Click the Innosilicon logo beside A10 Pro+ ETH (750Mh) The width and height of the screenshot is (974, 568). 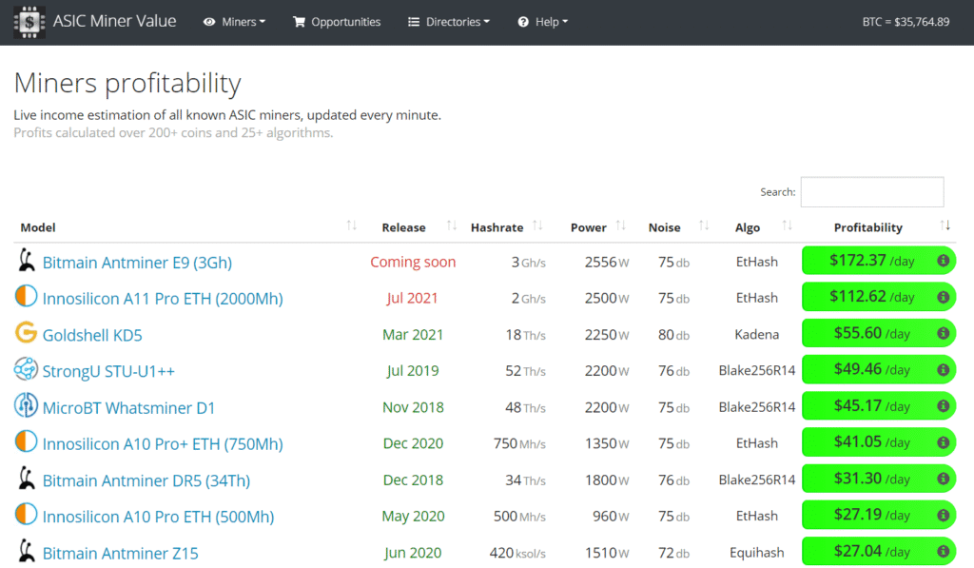26,441
